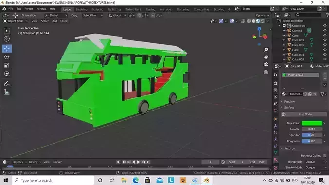Hide the Camera object in outliner
Screen dimensions: 329x185
(325, 31)
